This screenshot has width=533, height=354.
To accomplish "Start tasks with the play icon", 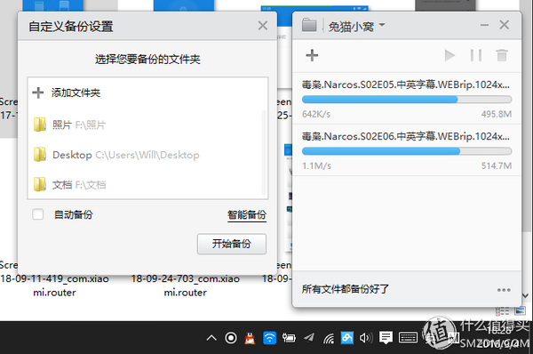I will pos(449,55).
